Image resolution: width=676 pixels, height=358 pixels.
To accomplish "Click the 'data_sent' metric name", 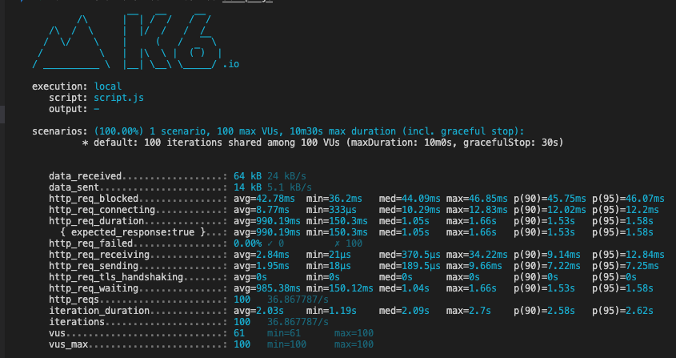I will pos(74,187).
